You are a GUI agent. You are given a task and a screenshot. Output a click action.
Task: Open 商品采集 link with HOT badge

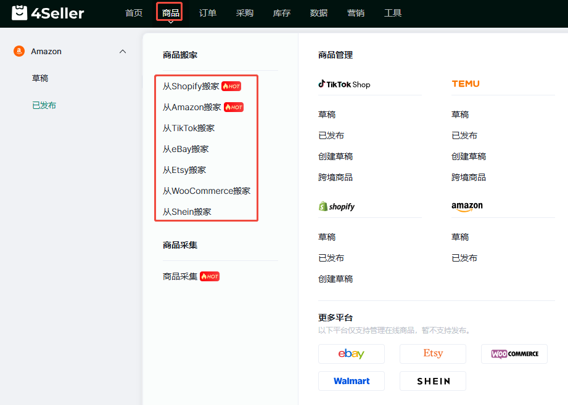point(180,276)
